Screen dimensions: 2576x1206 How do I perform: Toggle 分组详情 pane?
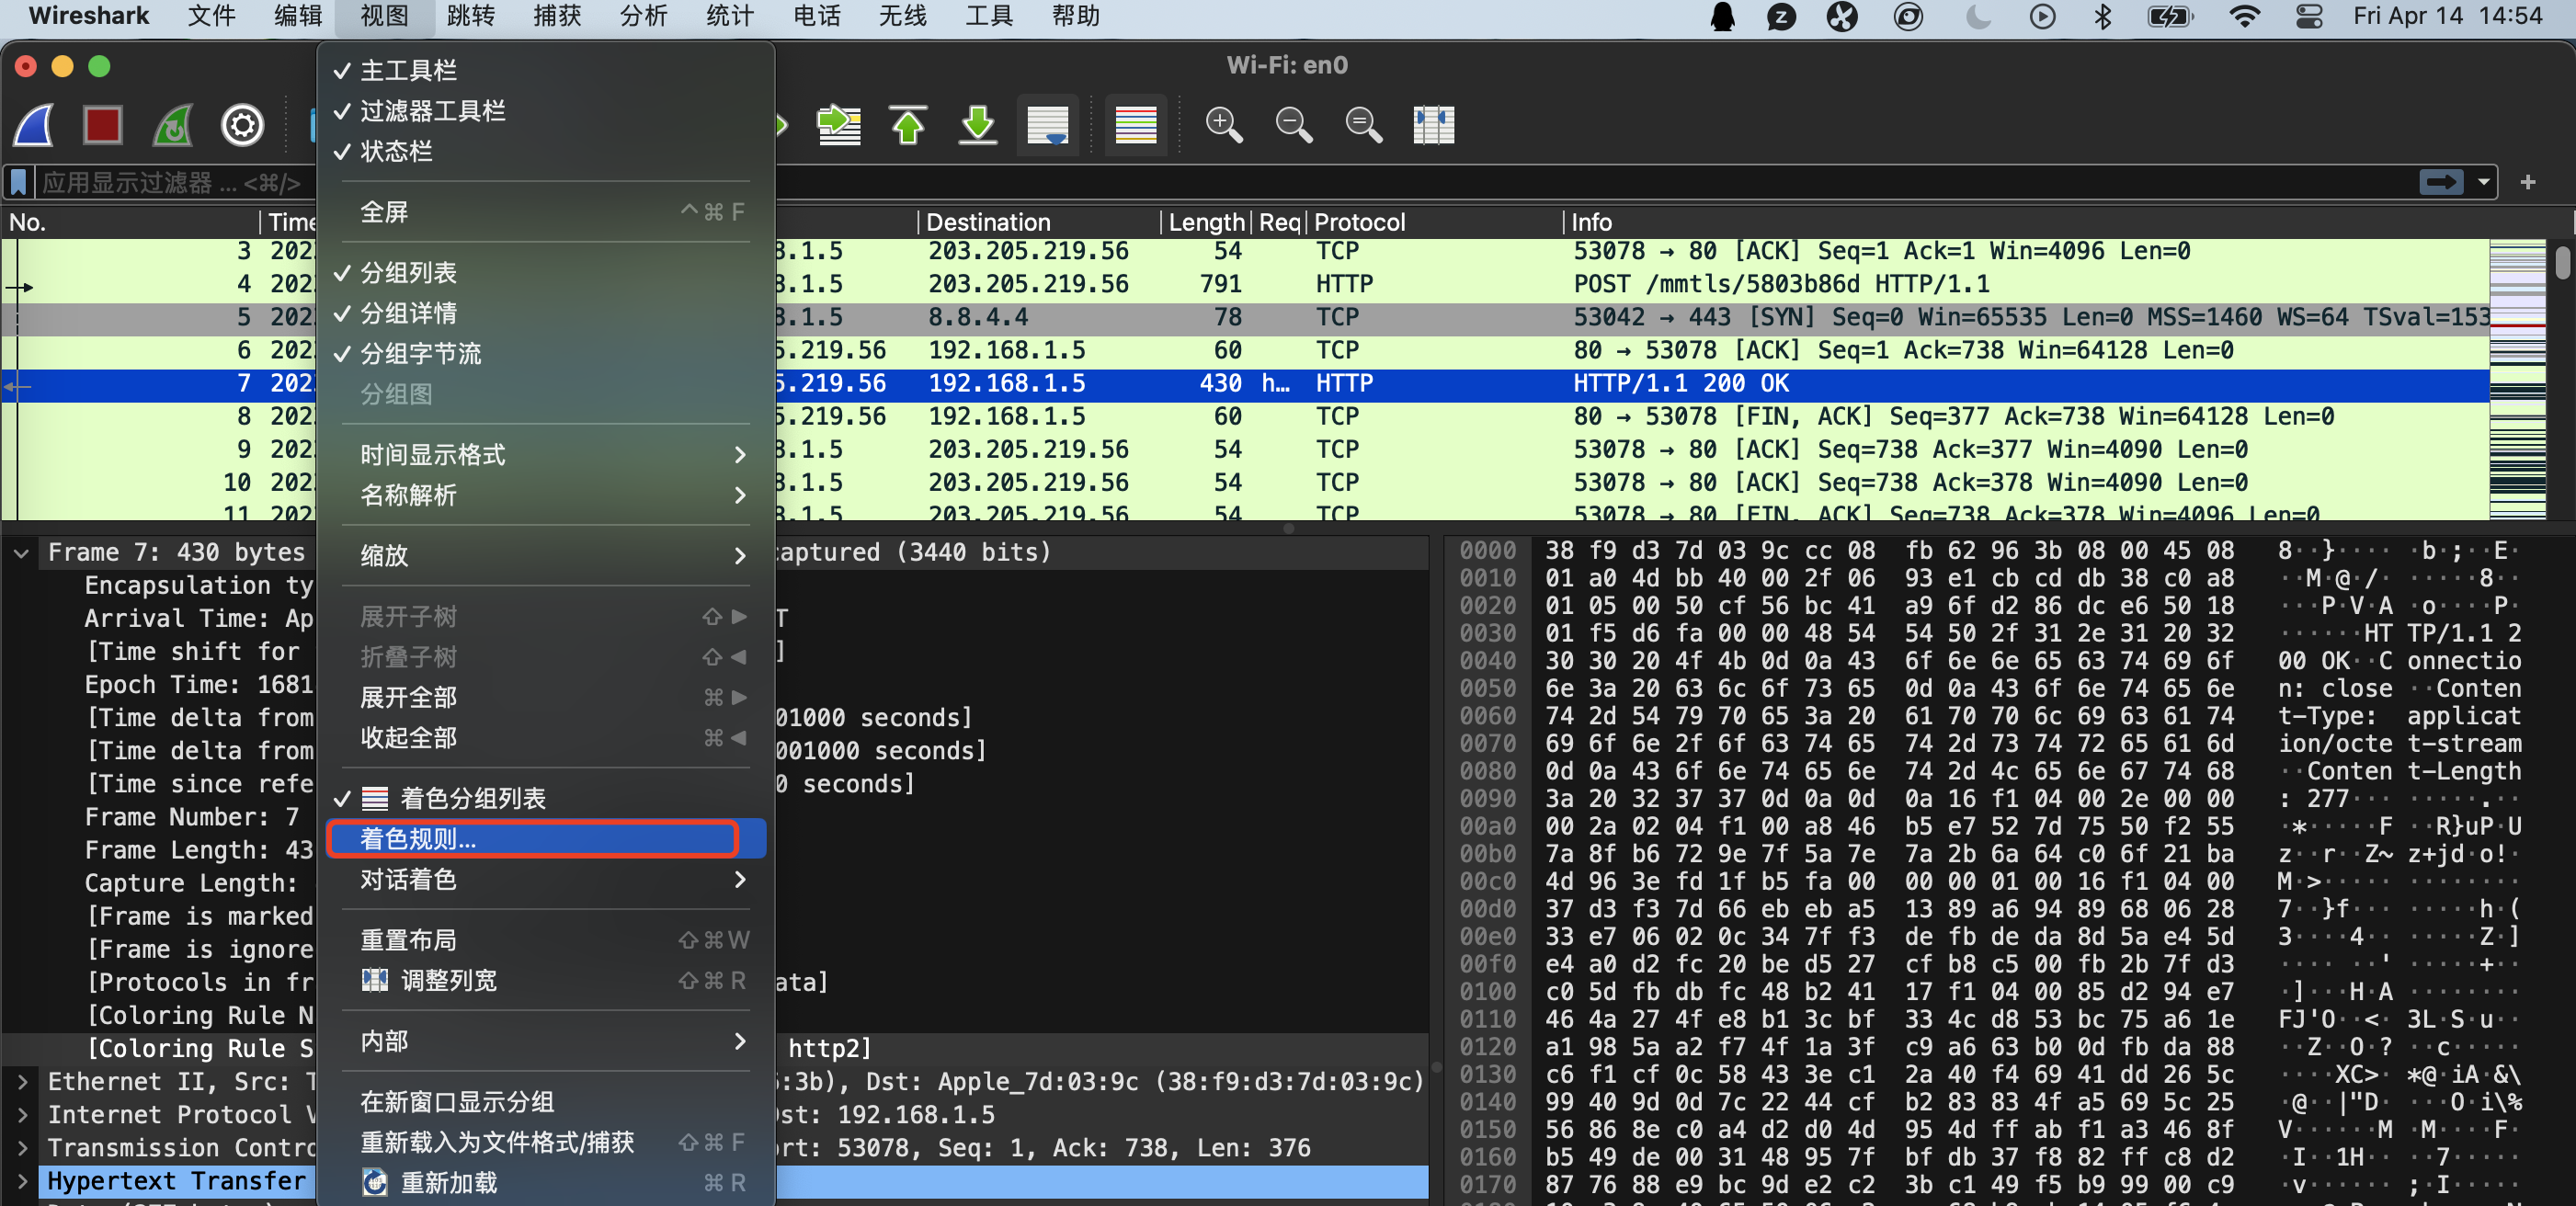(x=546, y=313)
